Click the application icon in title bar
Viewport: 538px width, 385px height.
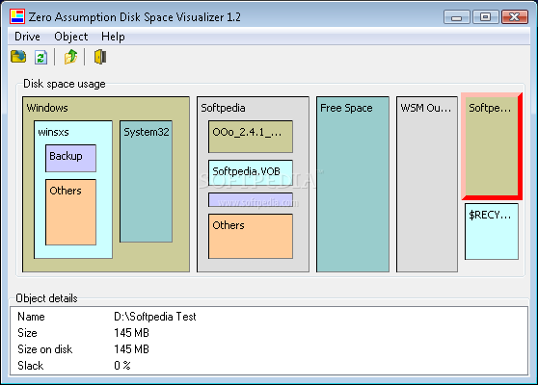coord(17,16)
